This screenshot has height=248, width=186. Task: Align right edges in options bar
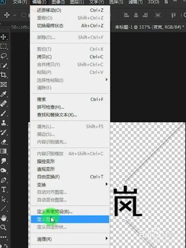coord(145,15)
